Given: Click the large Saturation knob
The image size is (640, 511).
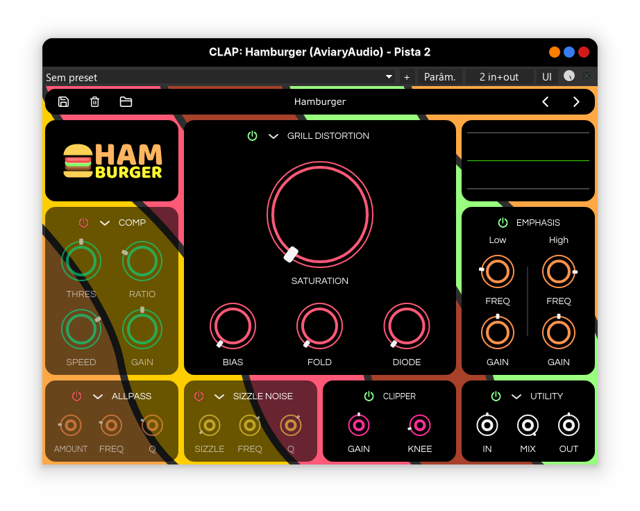Looking at the screenshot, I should (x=320, y=214).
